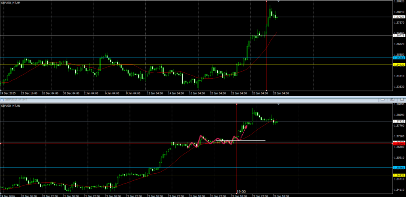Click the chart shift triangle on the H4 chart
Image resolution: width=406 pixels, height=197 pixels.
pyautogui.click(x=279, y=2)
